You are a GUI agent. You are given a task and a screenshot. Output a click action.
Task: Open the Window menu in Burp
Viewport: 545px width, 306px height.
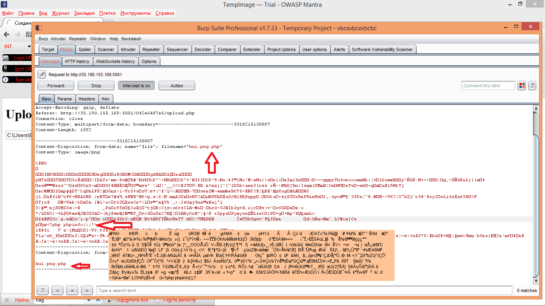coord(98,39)
